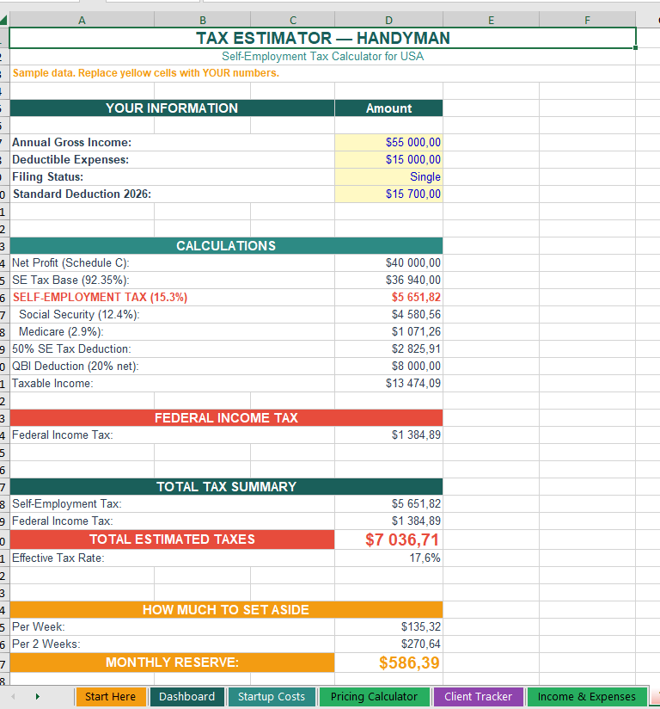Select the TOTAL TAX SUMMARY header

pyautogui.click(x=226, y=486)
